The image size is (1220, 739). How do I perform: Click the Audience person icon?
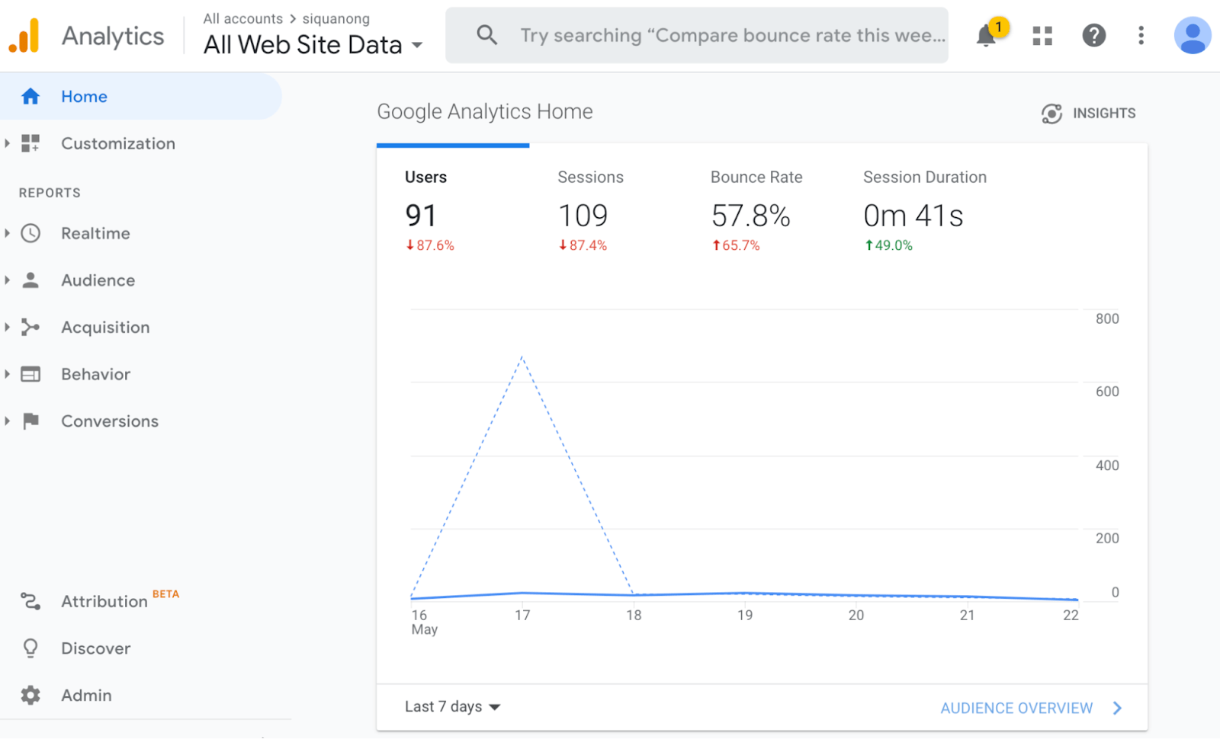click(30, 280)
